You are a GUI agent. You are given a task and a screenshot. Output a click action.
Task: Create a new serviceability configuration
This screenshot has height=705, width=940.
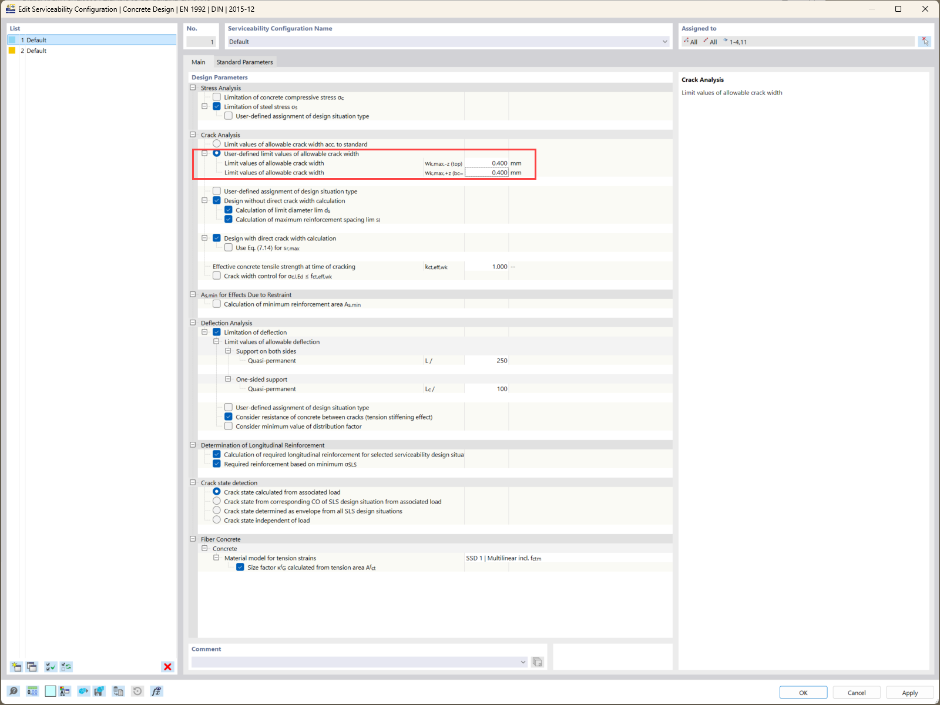point(16,667)
